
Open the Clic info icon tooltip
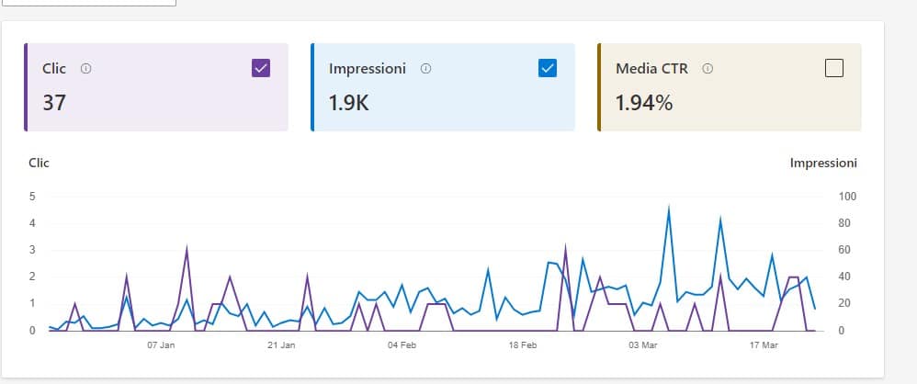coord(86,68)
